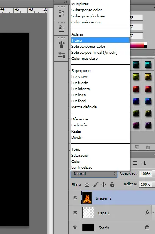Choose Tono blend mode
The image size is (155, 234).
point(100,150)
